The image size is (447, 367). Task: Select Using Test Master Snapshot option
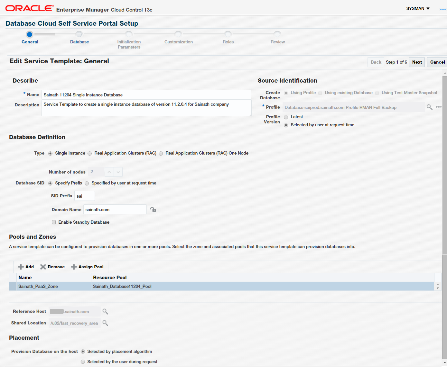(x=377, y=93)
